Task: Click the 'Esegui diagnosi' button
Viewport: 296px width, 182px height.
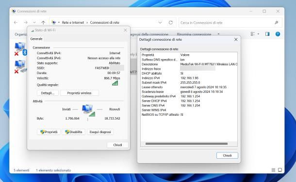Action: coord(100,132)
